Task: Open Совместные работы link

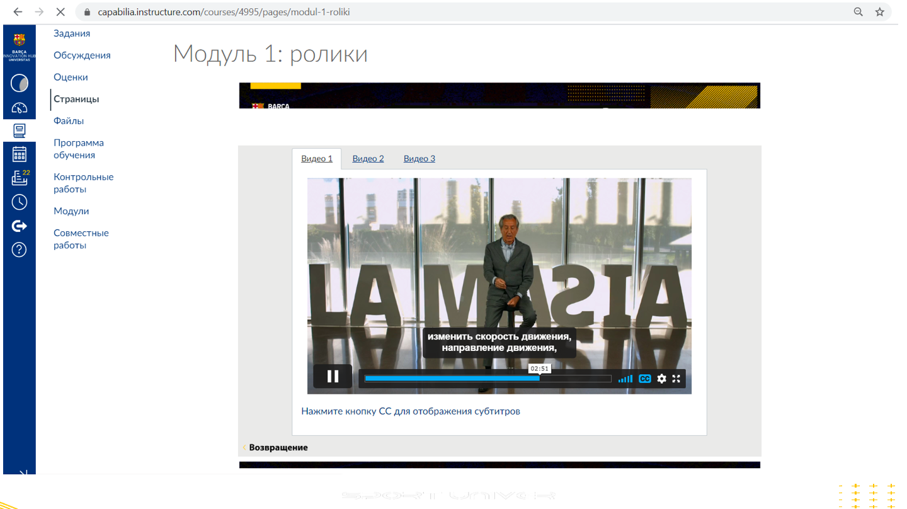Action: tap(81, 239)
